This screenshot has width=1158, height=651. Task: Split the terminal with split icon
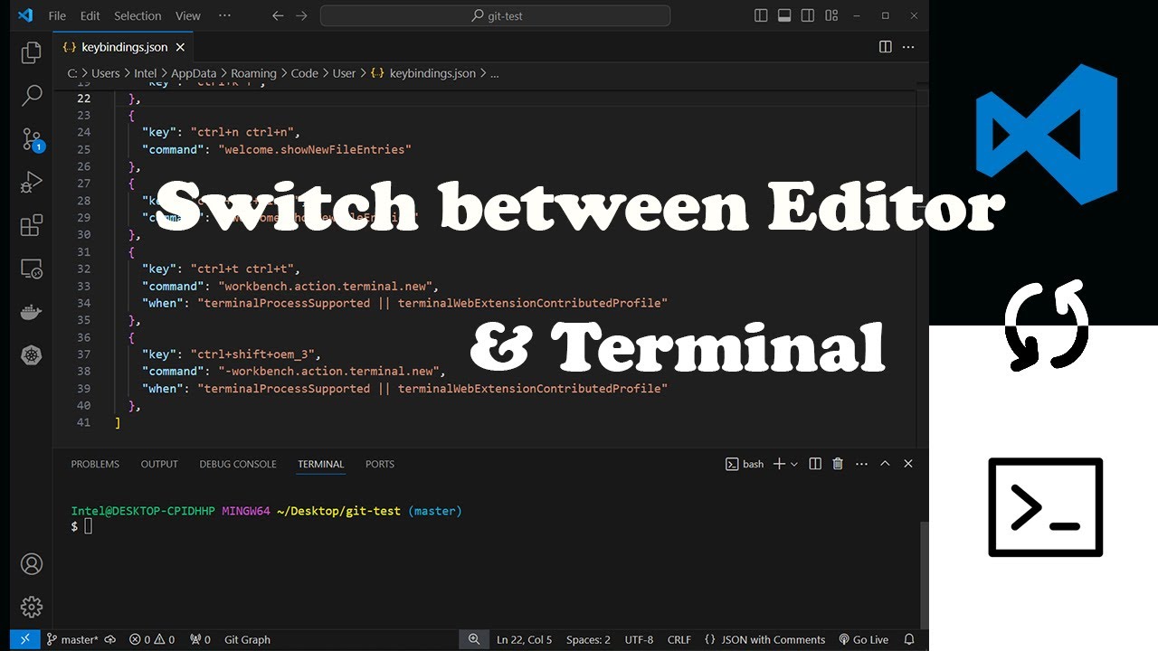[x=815, y=464]
